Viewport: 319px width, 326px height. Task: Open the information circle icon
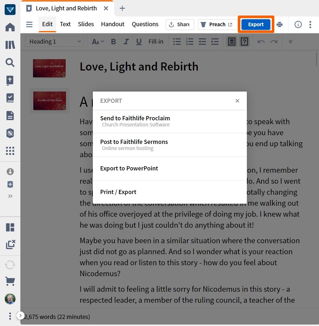(298, 25)
